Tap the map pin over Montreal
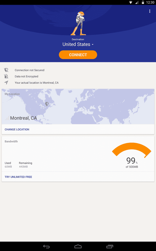156x251 pixels. 47,104
